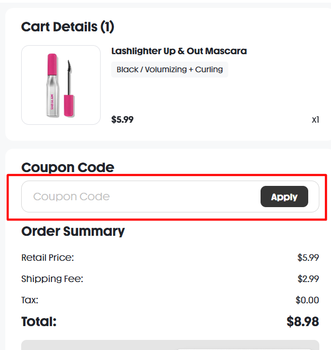Click the Tax label
The image size is (331, 350).
tap(30, 300)
